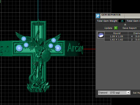The height and width of the screenshot is (105, 140).
Task: Select the 1.09 X 1.09 gem row
Action: pyautogui.click(x=122, y=36)
